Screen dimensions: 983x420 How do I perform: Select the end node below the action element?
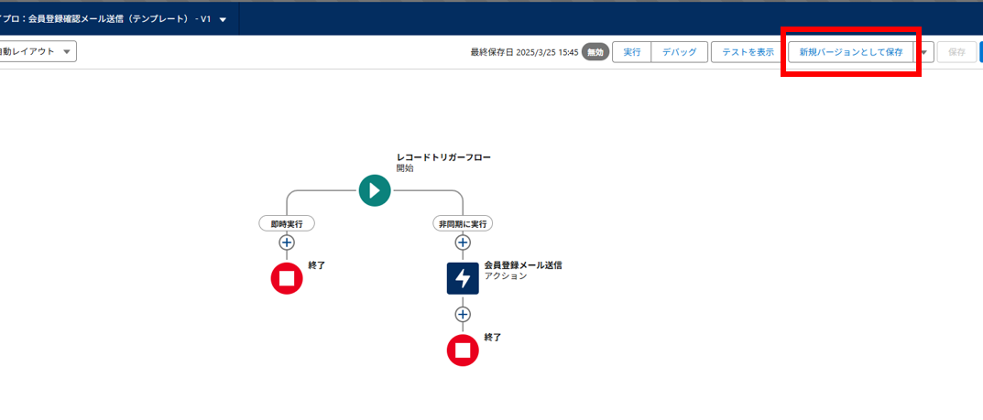[x=463, y=350]
